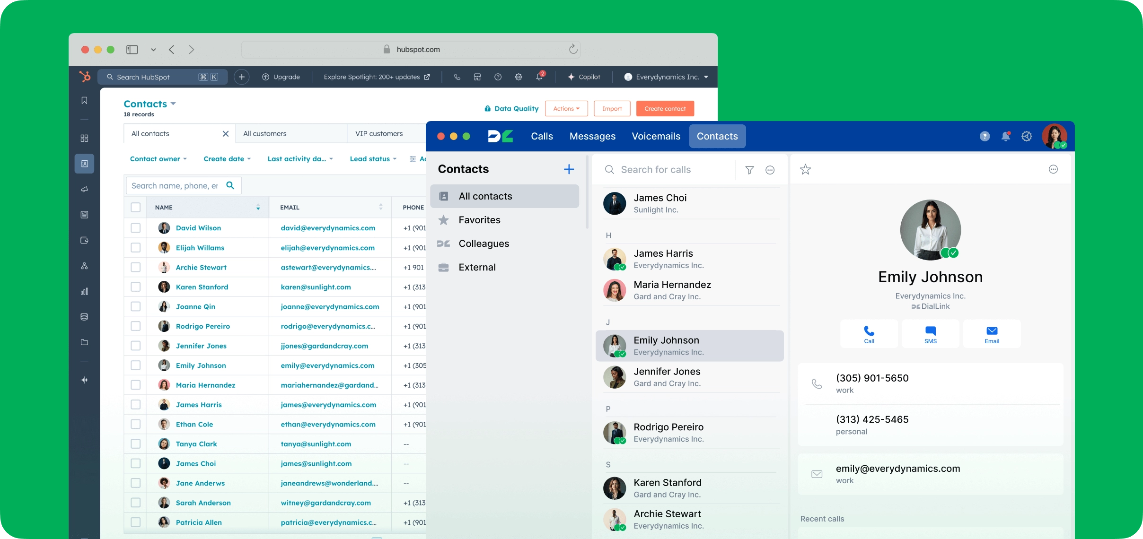The image size is (1143, 539).
Task: Open the Marketing megaphone icon in sidebar
Action: pos(84,190)
